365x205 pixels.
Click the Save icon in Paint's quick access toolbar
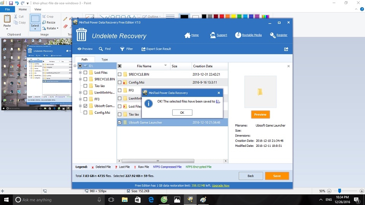pyautogui.click(x=11, y=3)
